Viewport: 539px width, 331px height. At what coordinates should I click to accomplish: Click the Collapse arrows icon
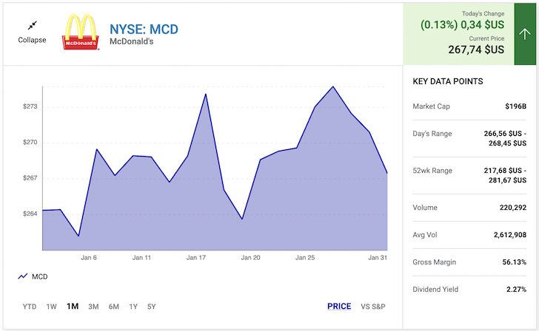click(33, 25)
